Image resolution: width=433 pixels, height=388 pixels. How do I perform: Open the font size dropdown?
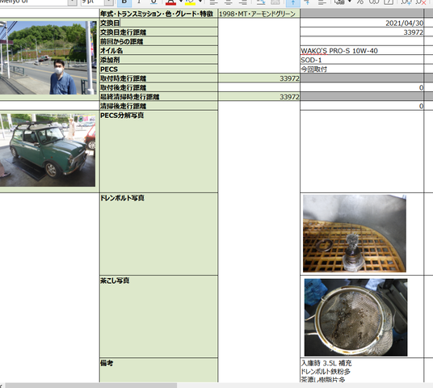(x=109, y=2)
